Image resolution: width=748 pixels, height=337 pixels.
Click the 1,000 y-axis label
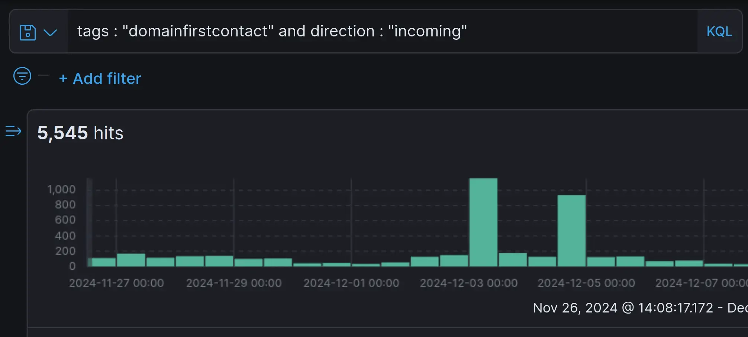pos(62,189)
